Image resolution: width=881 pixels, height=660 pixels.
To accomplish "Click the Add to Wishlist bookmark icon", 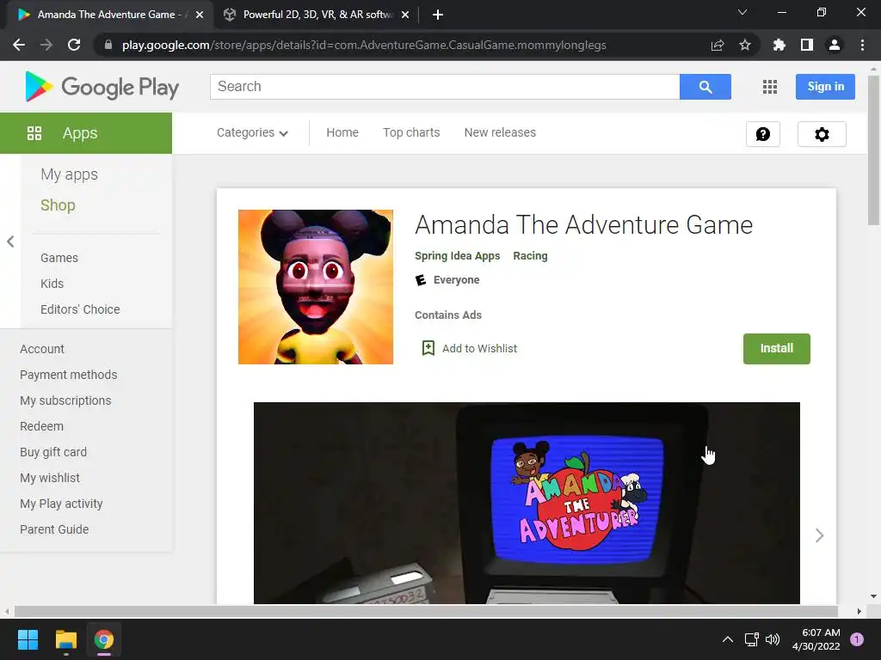I will click(x=428, y=348).
